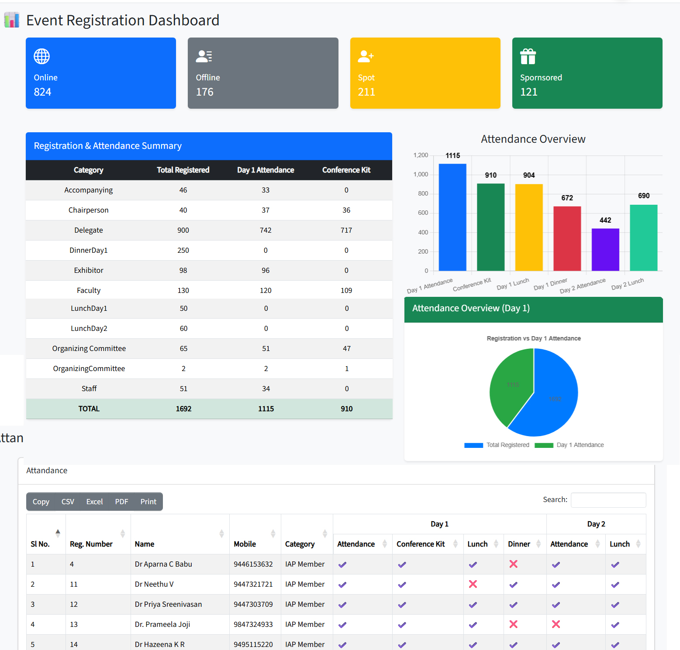This screenshot has height=650, width=680.
Task: Click the ID badge icon on the Offline card
Action: pyautogui.click(x=204, y=56)
